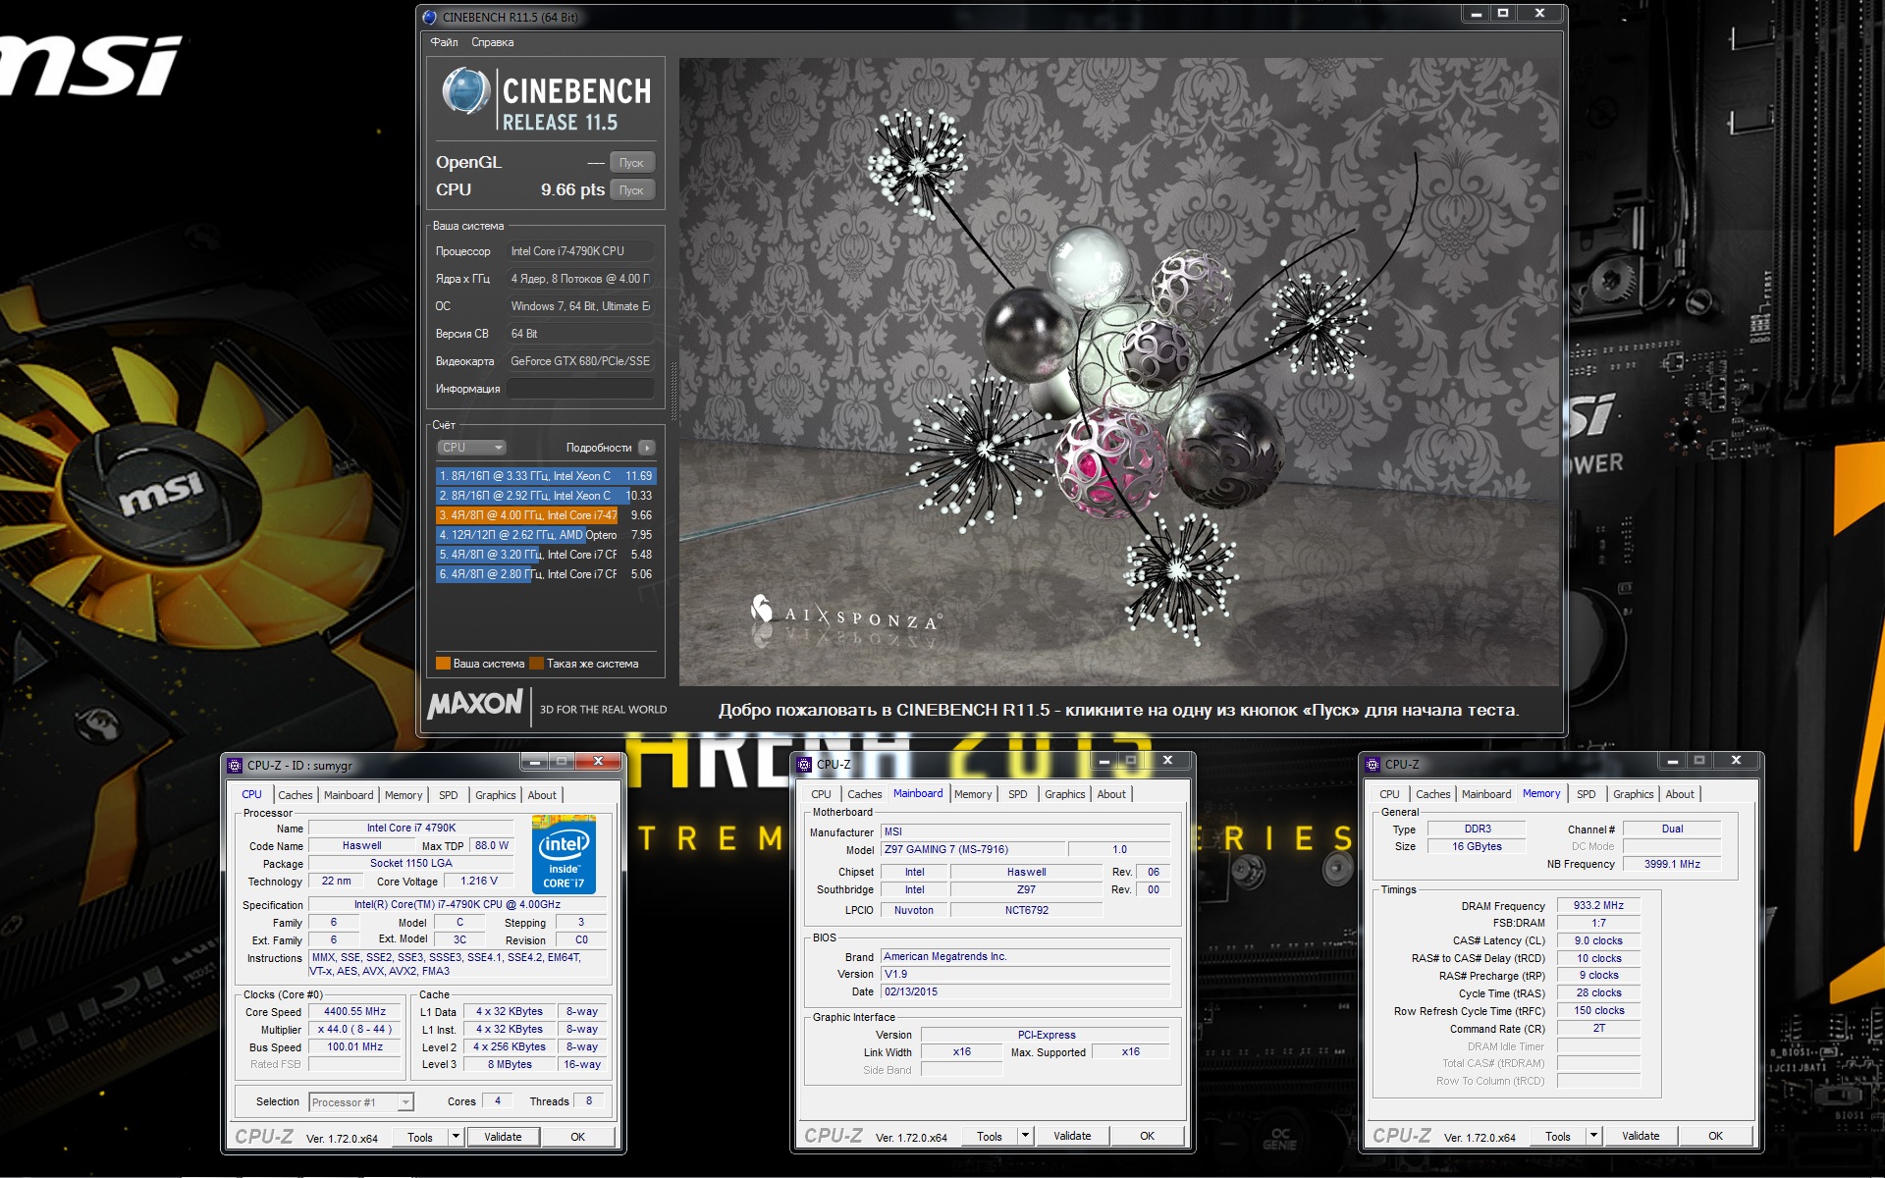Click the Intel Core i7 logo badge
The height and width of the screenshot is (1178, 1885).
tap(564, 855)
